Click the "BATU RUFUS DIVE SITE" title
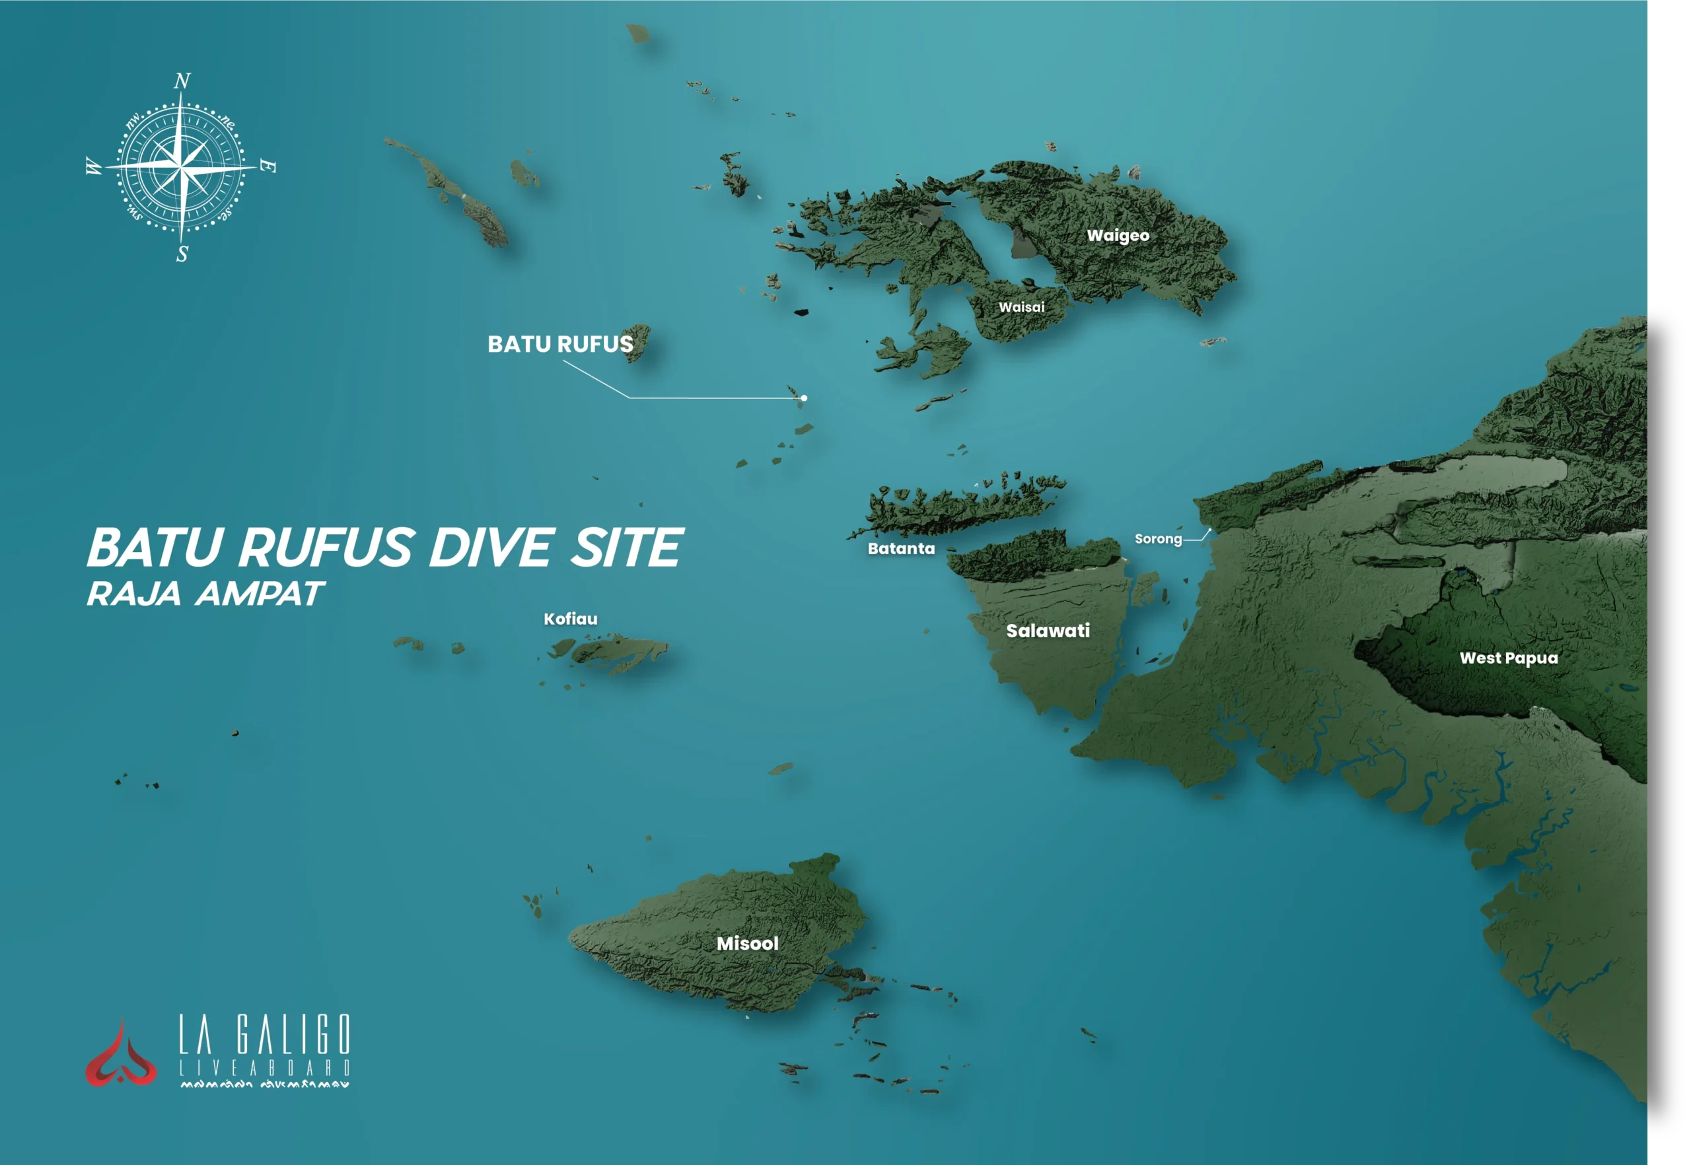This screenshot has height=1165, width=1691. coord(385,547)
